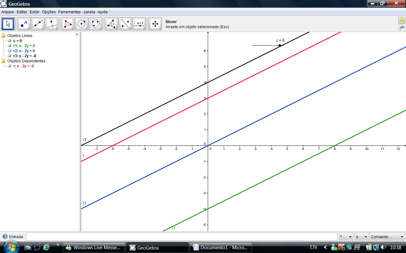Click the r3 label on graph

point(84,140)
